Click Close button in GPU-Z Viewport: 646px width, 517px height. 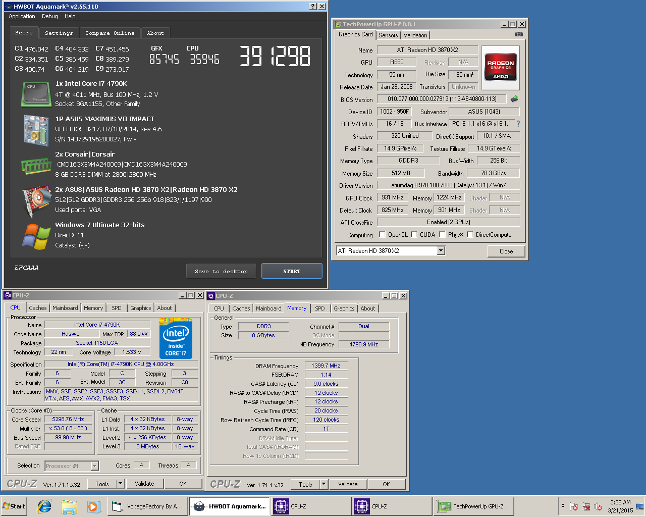[x=506, y=251]
